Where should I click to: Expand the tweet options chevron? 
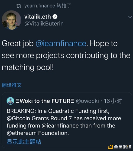point(130,17)
